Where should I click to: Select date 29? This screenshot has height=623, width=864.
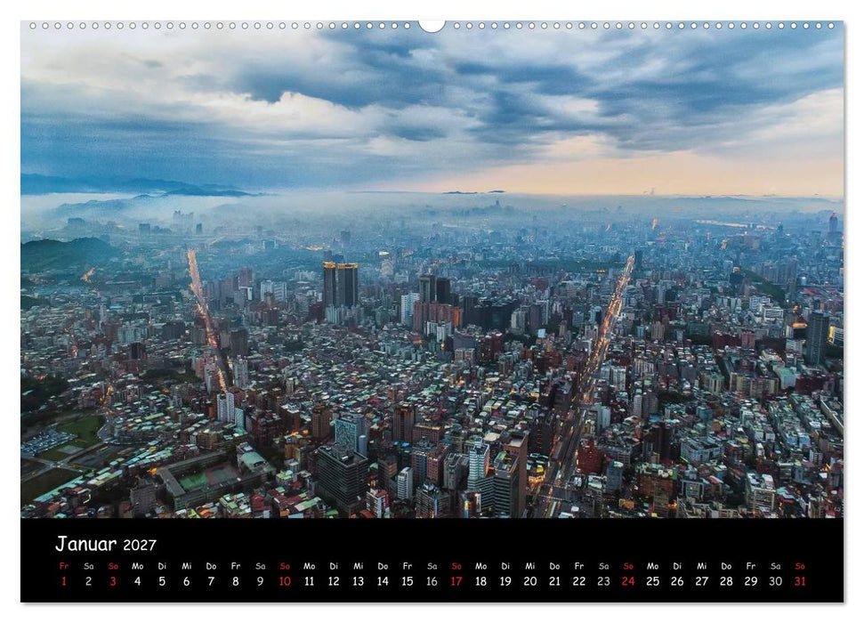click(x=751, y=581)
